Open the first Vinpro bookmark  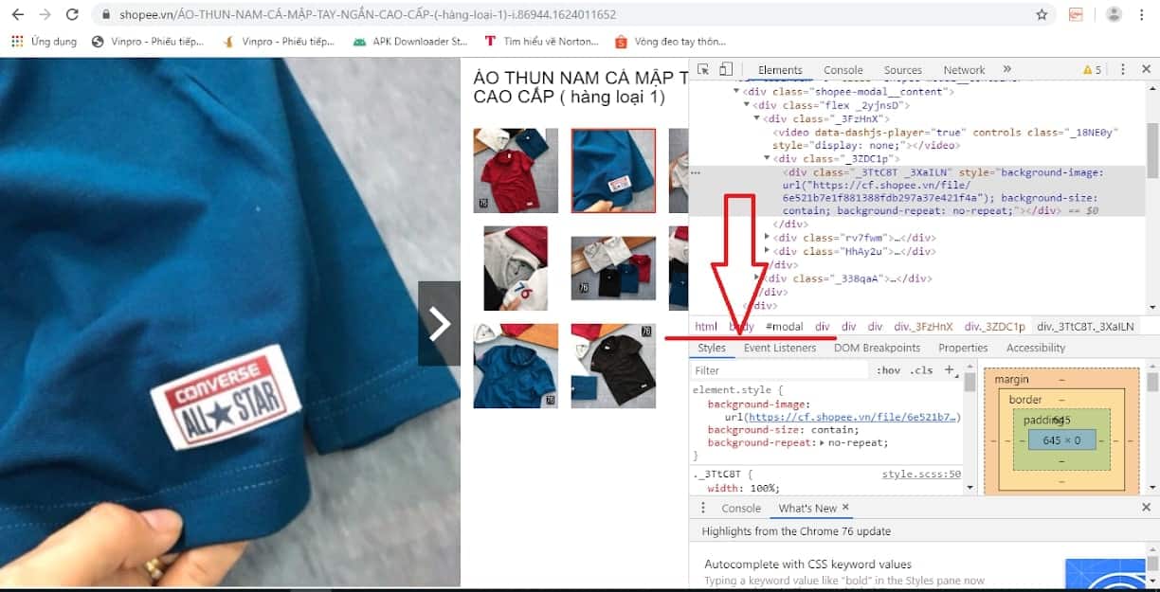[x=147, y=42]
